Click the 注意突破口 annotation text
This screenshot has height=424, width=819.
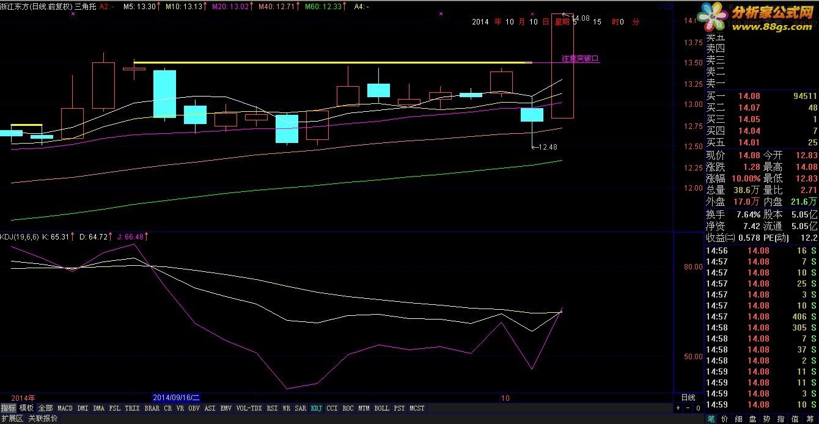click(579, 59)
